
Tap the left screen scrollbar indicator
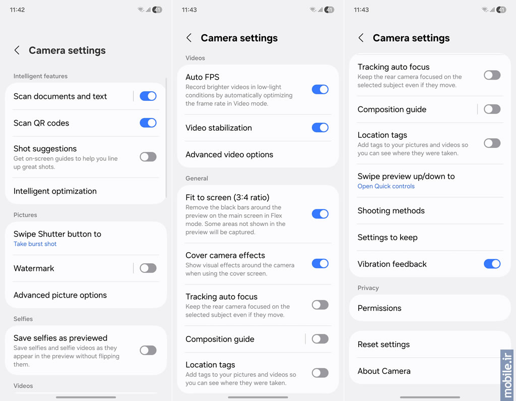point(166,138)
